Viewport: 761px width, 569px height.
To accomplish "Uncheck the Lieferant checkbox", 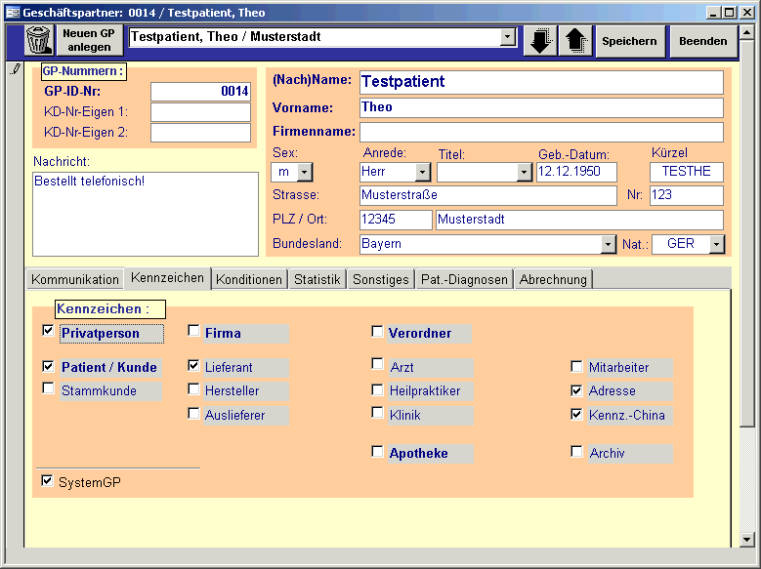I will click(193, 366).
